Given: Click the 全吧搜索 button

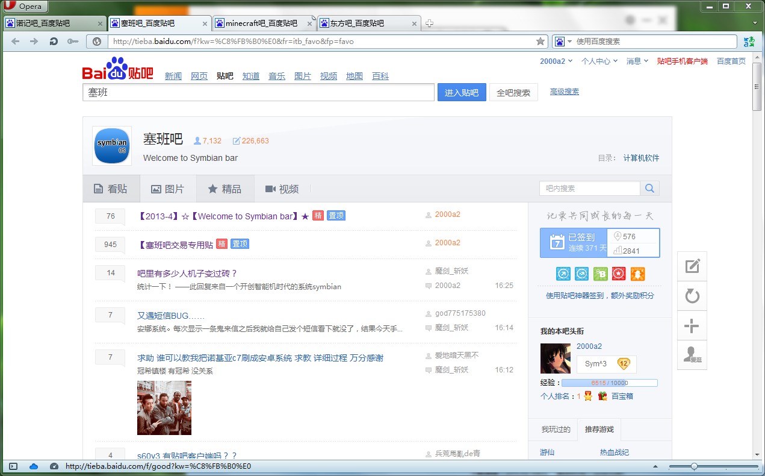Looking at the screenshot, I should (x=513, y=92).
